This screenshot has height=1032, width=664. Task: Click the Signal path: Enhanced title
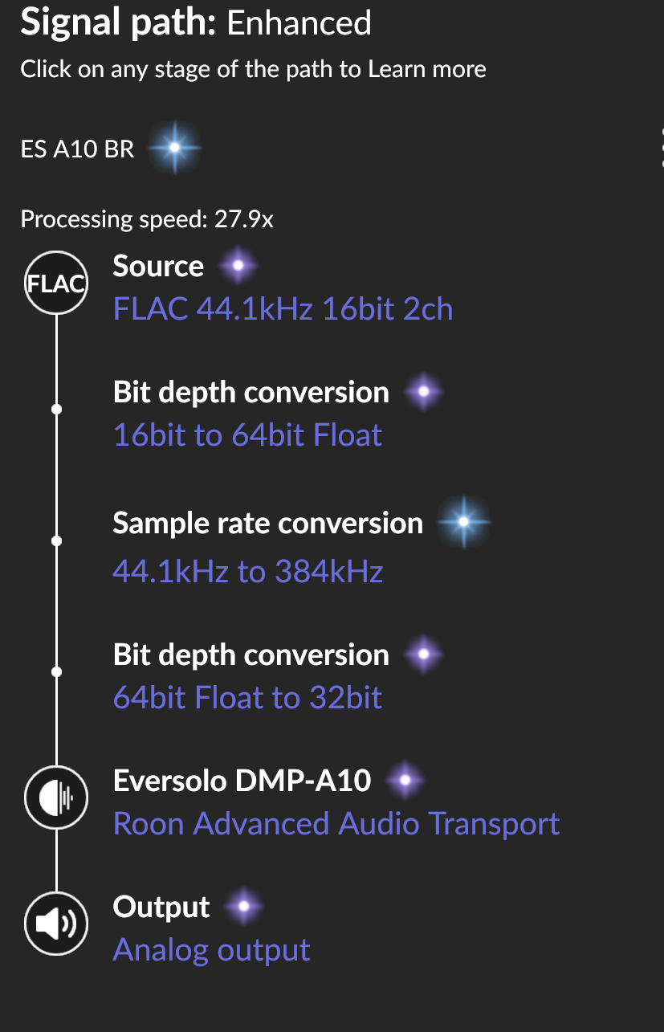(196, 22)
